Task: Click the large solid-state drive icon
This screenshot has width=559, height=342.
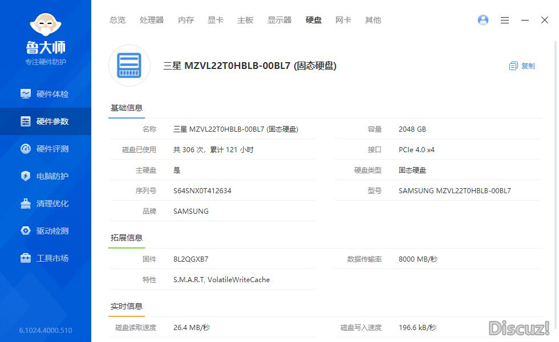Action: click(x=129, y=66)
